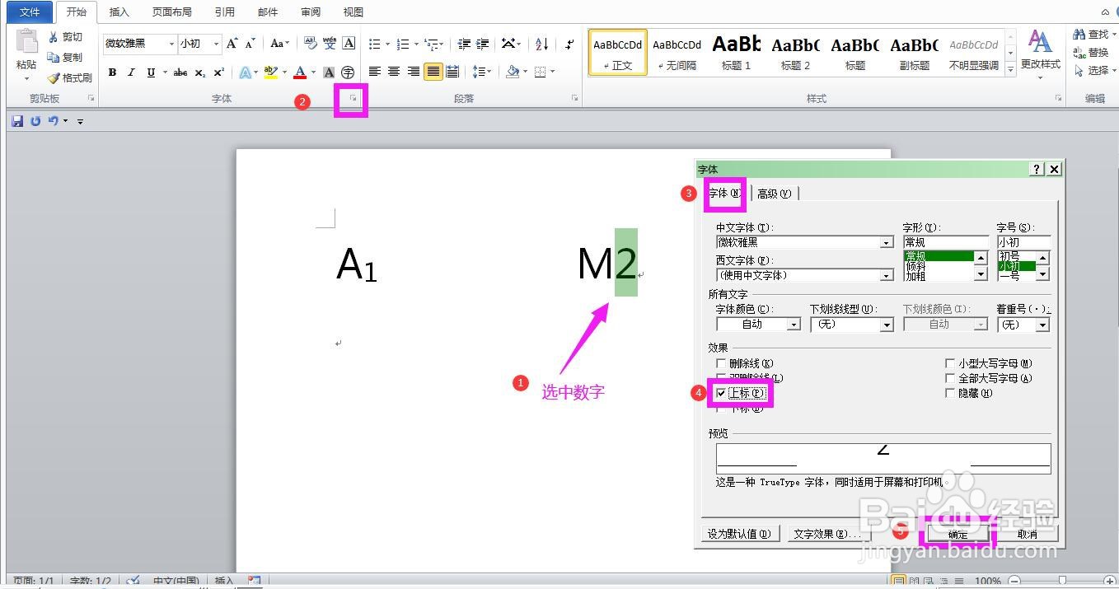This screenshot has height=589, width=1119.
Task: Click the Distributed alignment icon
Action: point(452,72)
